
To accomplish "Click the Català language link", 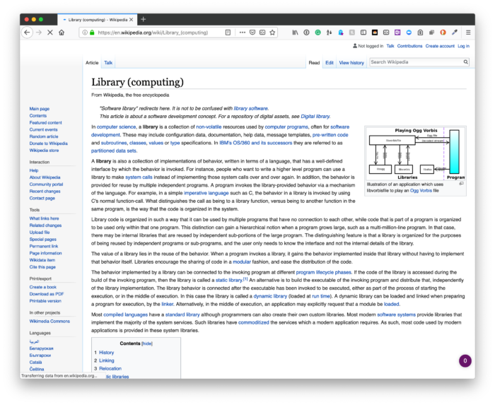I will [x=35, y=363].
